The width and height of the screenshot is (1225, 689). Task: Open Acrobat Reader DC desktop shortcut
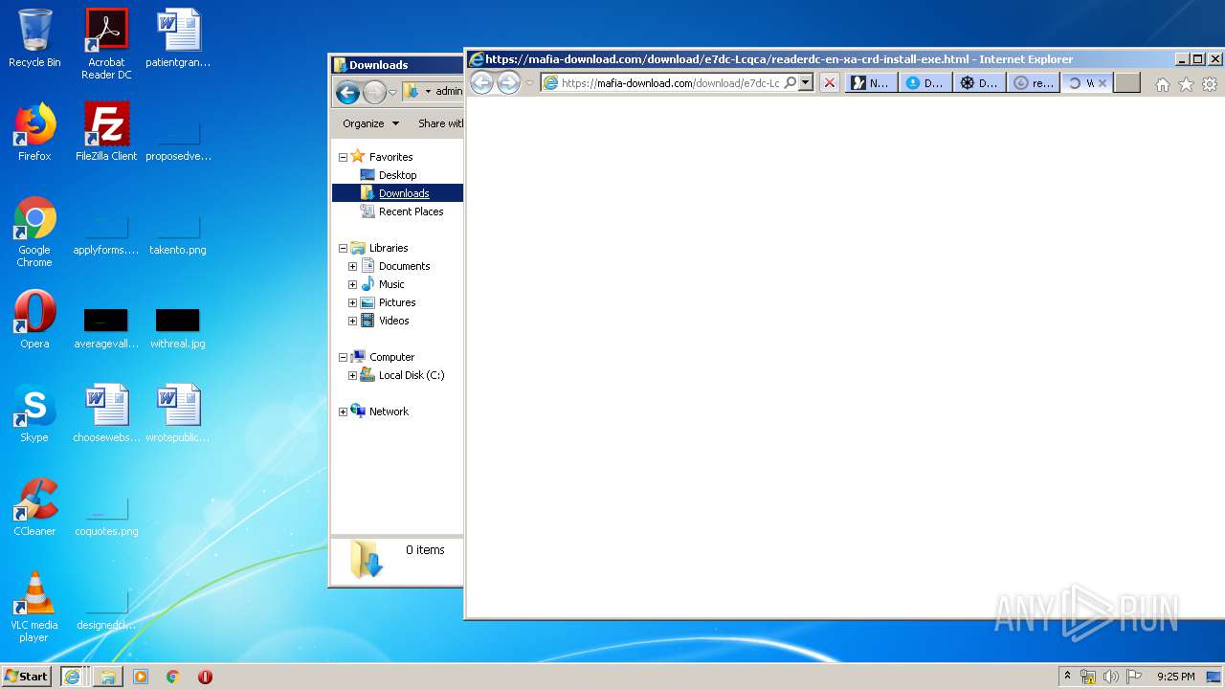click(x=106, y=44)
